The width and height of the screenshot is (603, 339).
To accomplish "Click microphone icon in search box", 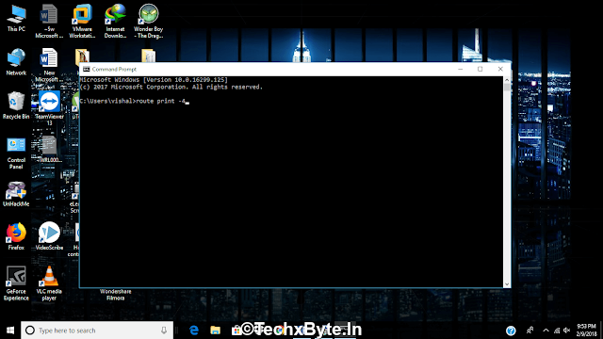I will 164,331.
